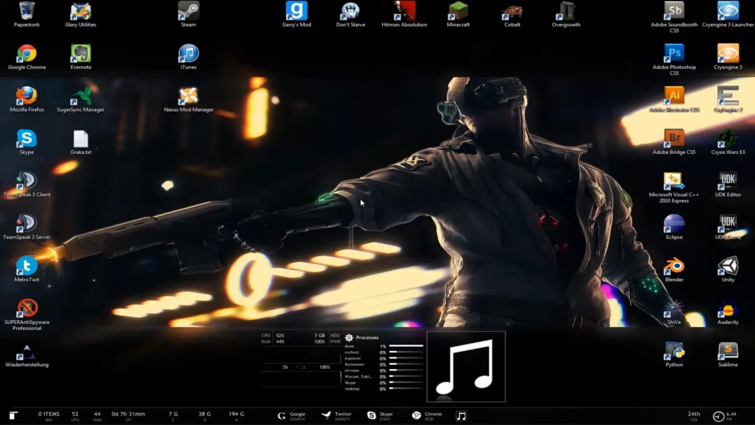Viewport: 755px width, 425px height.
Task: Click the dwm process usage bar
Action: [x=406, y=346]
